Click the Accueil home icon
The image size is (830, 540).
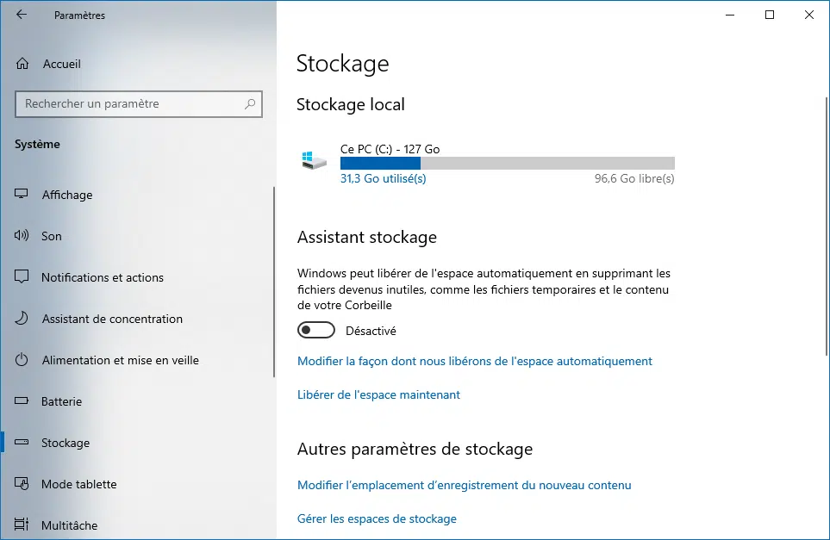pos(22,64)
